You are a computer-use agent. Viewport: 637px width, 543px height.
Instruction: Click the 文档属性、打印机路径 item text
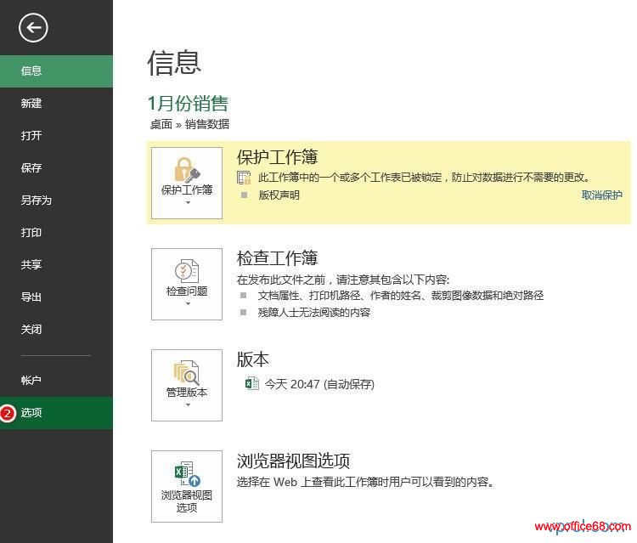coord(401,295)
